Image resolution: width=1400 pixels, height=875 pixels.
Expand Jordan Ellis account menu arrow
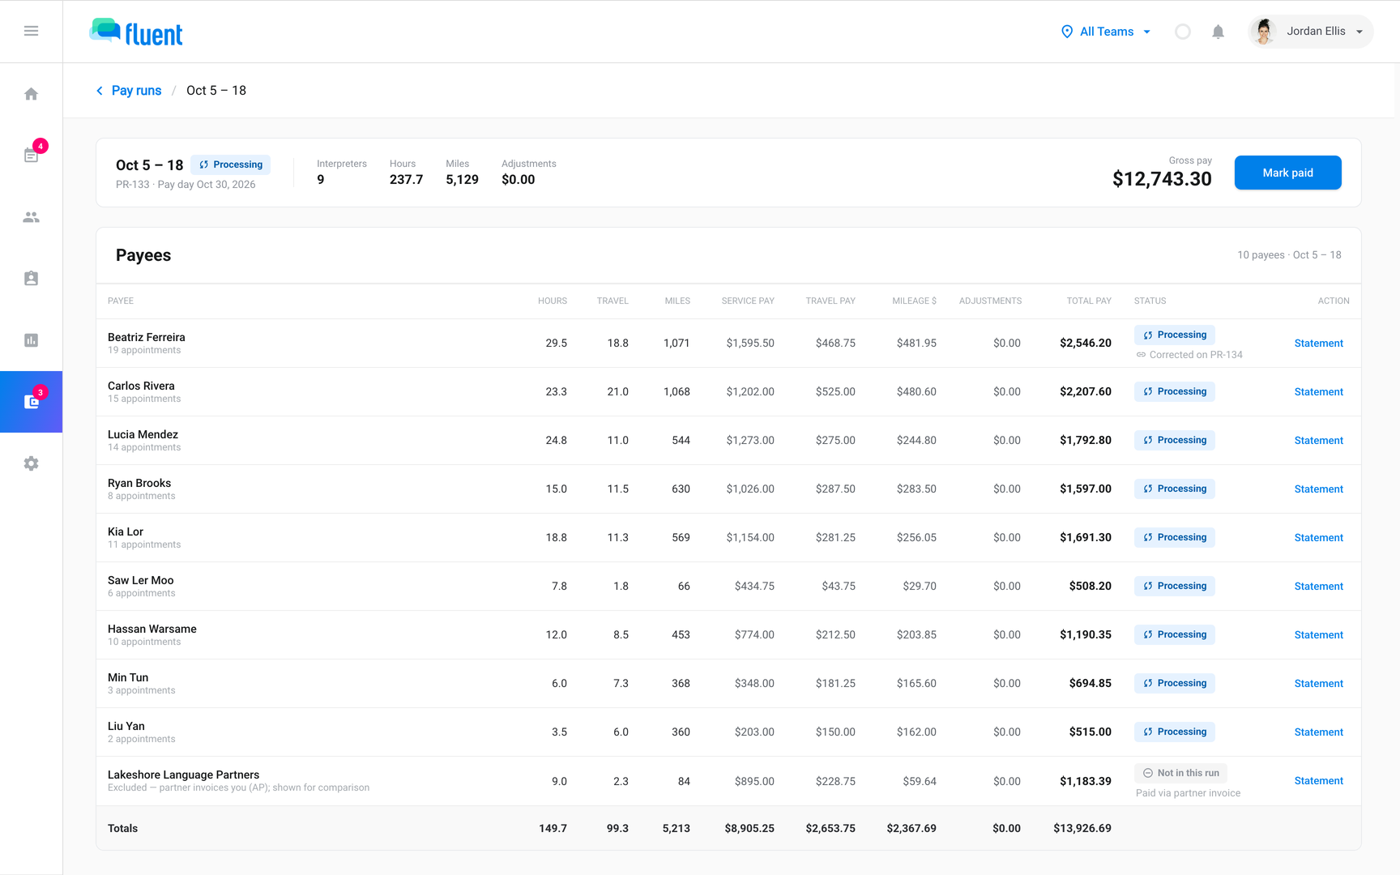[x=1359, y=32]
